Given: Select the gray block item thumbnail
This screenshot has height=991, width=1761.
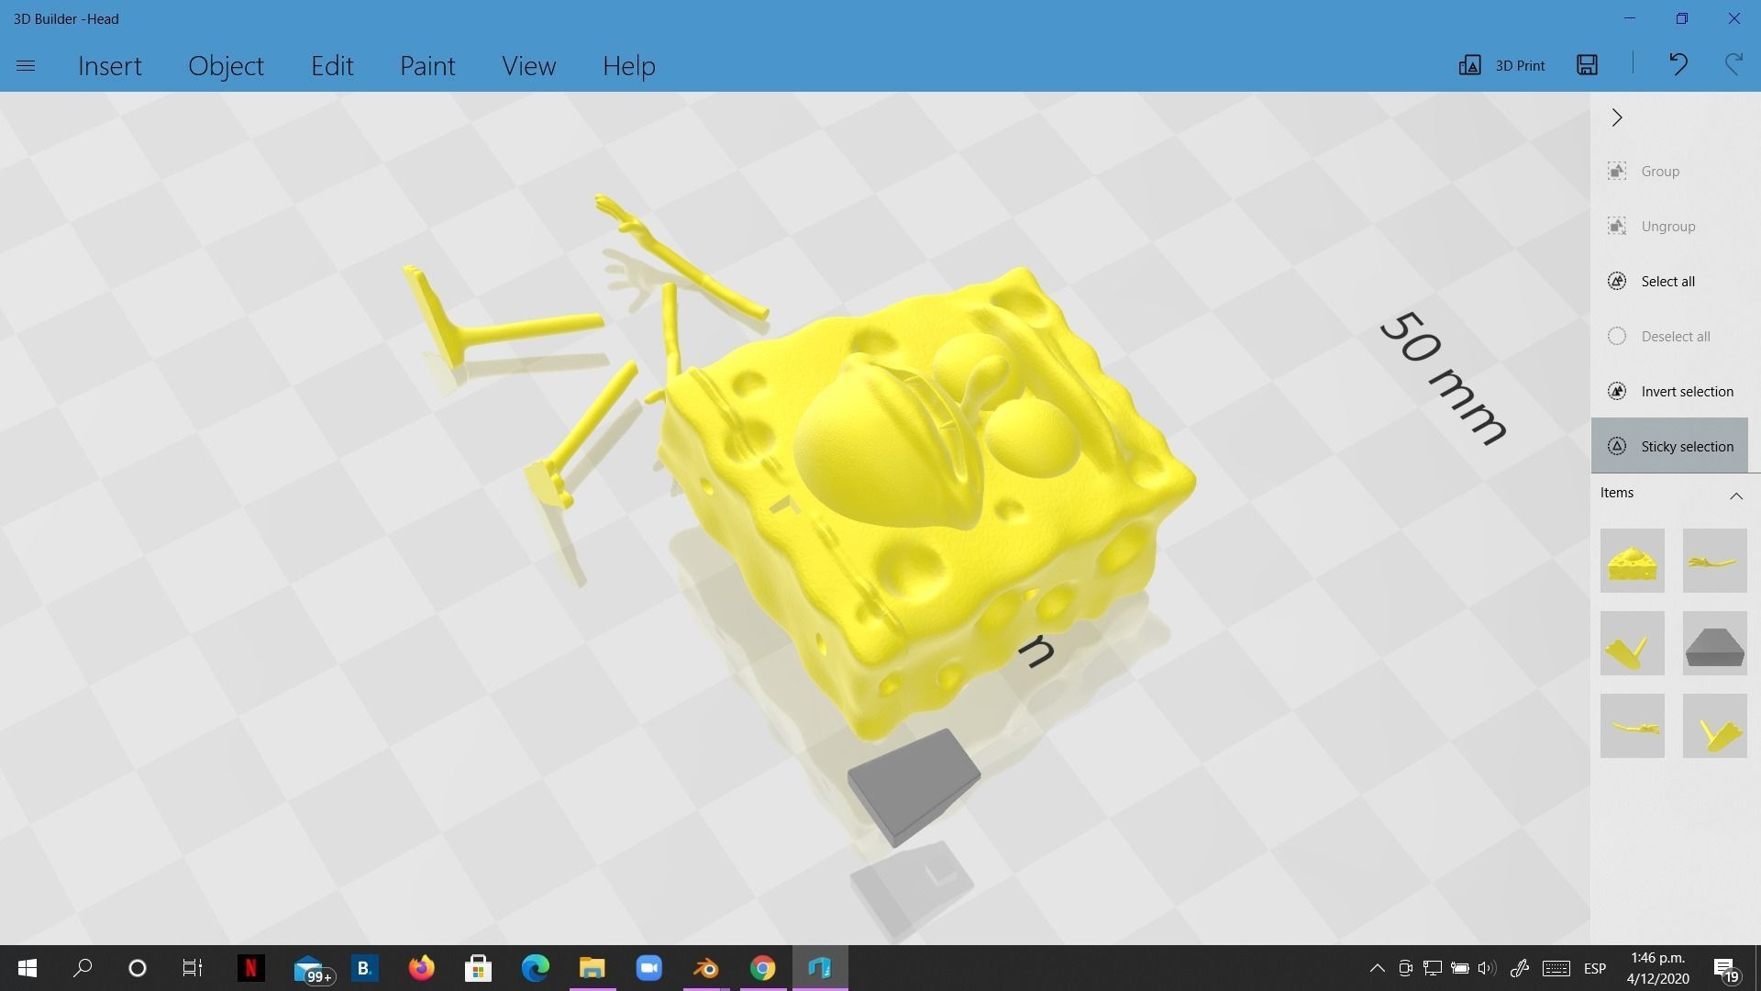Looking at the screenshot, I should (x=1714, y=643).
